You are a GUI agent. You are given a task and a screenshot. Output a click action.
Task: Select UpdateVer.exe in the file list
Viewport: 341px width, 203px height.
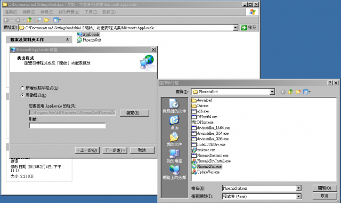coord(206,172)
